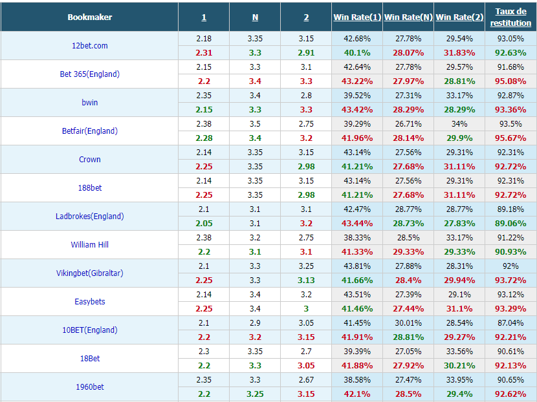
Task: Select the red 43.42% win rate cell
Action: coord(357,109)
